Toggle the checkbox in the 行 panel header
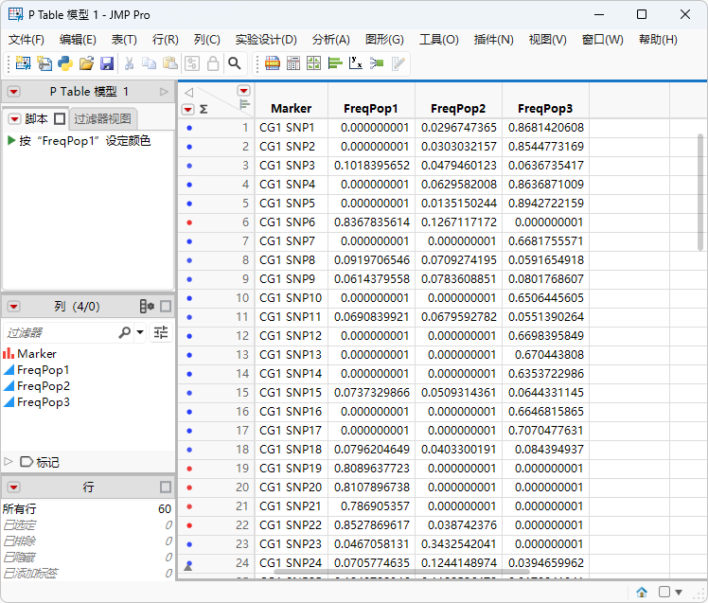The width and height of the screenshot is (708, 603). tap(166, 487)
